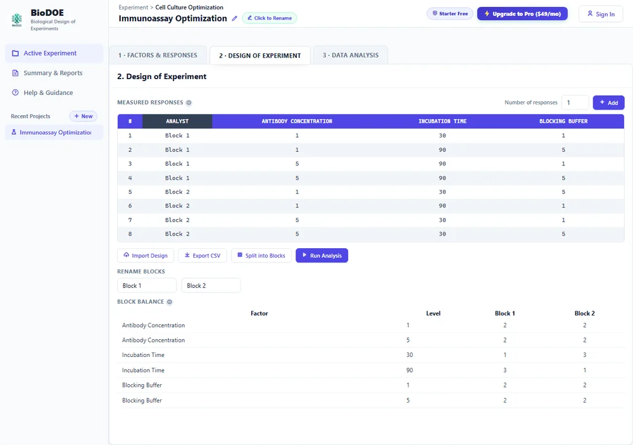Open the 3 · Data Analysis tab
This screenshot has width=633, height=445.
point(351,55)
